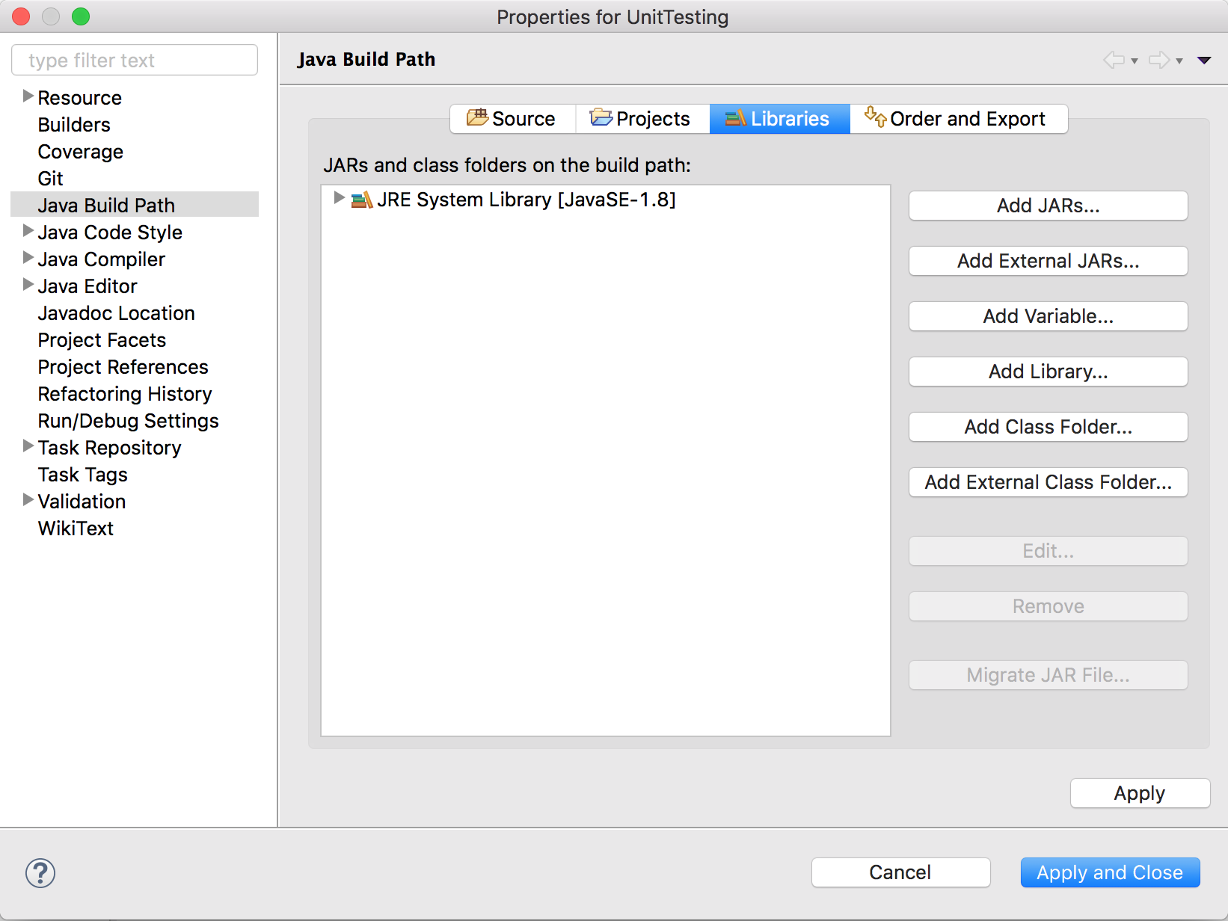
Task: Click the Add Variable button
Action: pos(1047,316)
